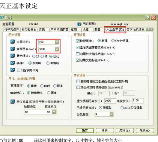Open the 分弧精度 dropdown
Image resolution: width=158 pixels, height=142 pixels.
click(x=112, y=114)
